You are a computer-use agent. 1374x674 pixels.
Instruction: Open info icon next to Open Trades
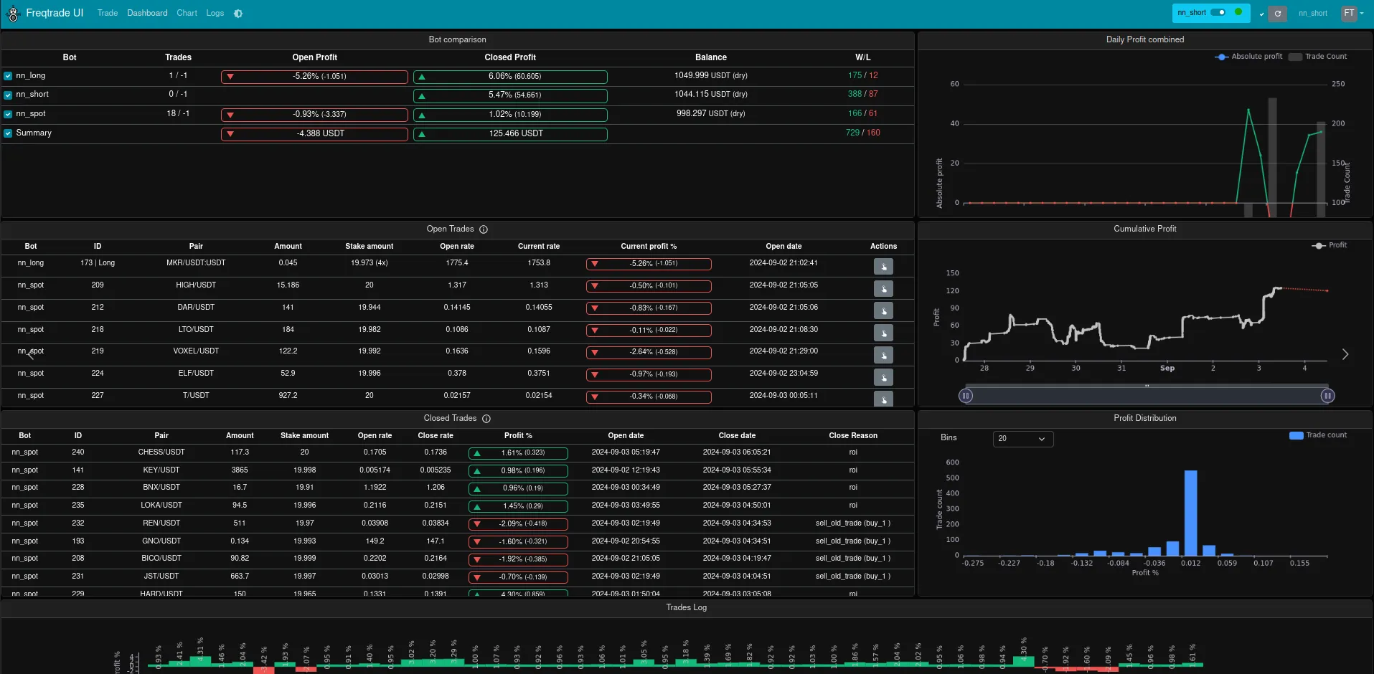tap(484, 229)
